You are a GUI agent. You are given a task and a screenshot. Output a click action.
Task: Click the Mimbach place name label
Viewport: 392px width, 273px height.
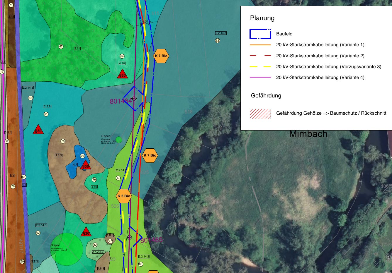(x=308, y=134)
